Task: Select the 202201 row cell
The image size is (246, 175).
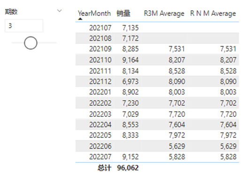Action: pyautogui.click(x=100, y=92)
